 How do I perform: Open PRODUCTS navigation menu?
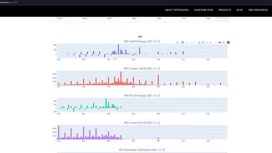click(225, 10)
